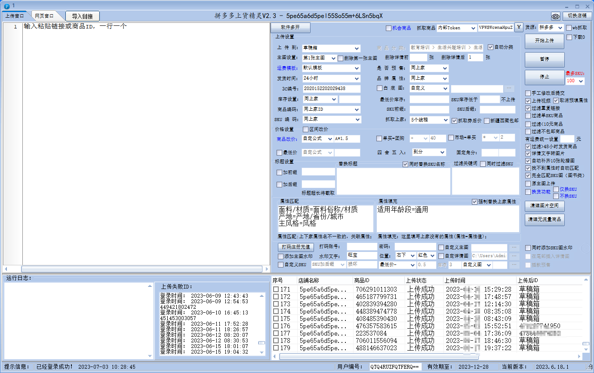Image resolution: width=594 pixels, height=373 pixels.
Task: Click the browse button for 自定义主图 path
Action: point(514,248)
